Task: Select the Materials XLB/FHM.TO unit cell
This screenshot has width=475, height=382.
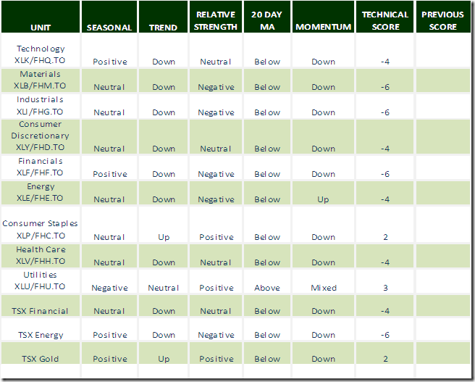Action: 41,80
